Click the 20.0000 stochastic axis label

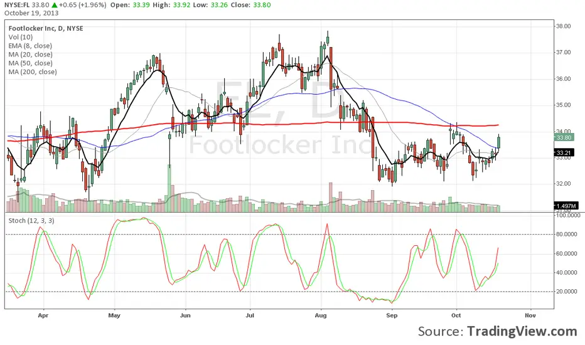coord(567,291)
